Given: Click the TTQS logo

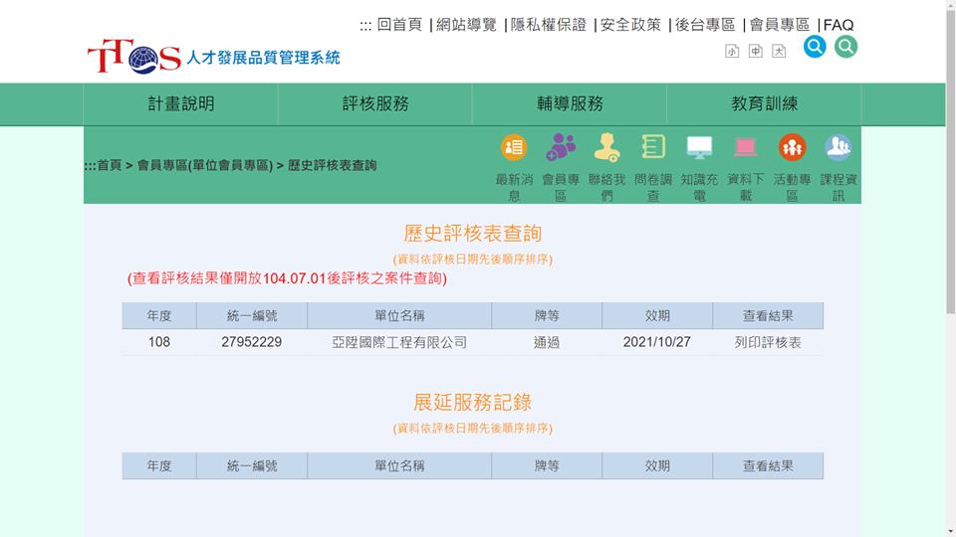Looking at the screenshot, I should [x=133, y=57].
